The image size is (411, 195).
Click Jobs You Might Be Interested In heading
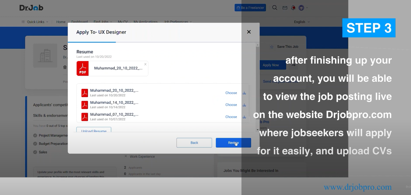[x=251, y=170]
